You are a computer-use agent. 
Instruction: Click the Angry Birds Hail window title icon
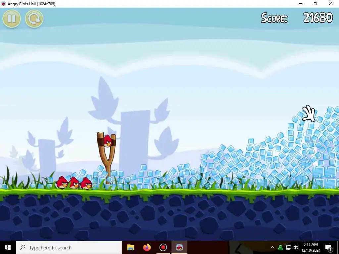[3, 4]
